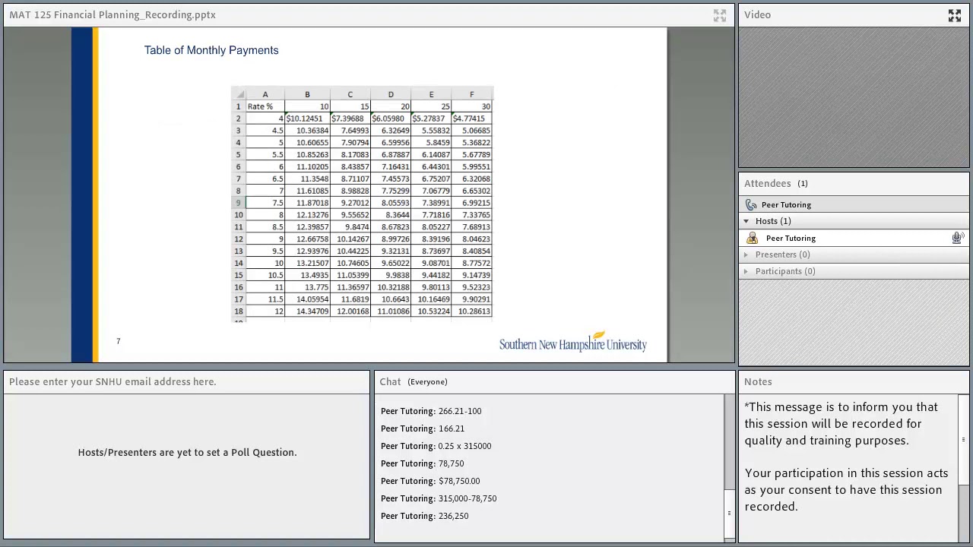Click the host avatar icon for Peer Tutoring
973x547 pixels.
[752, 239]
